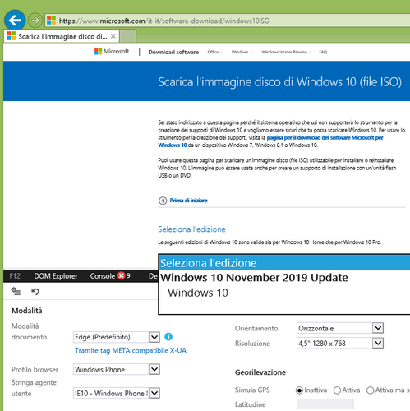Viewport: 410px width, 411px height.
Task: Click the Latitudine input field
Action: pyautogui.click(x=325, y=404)
